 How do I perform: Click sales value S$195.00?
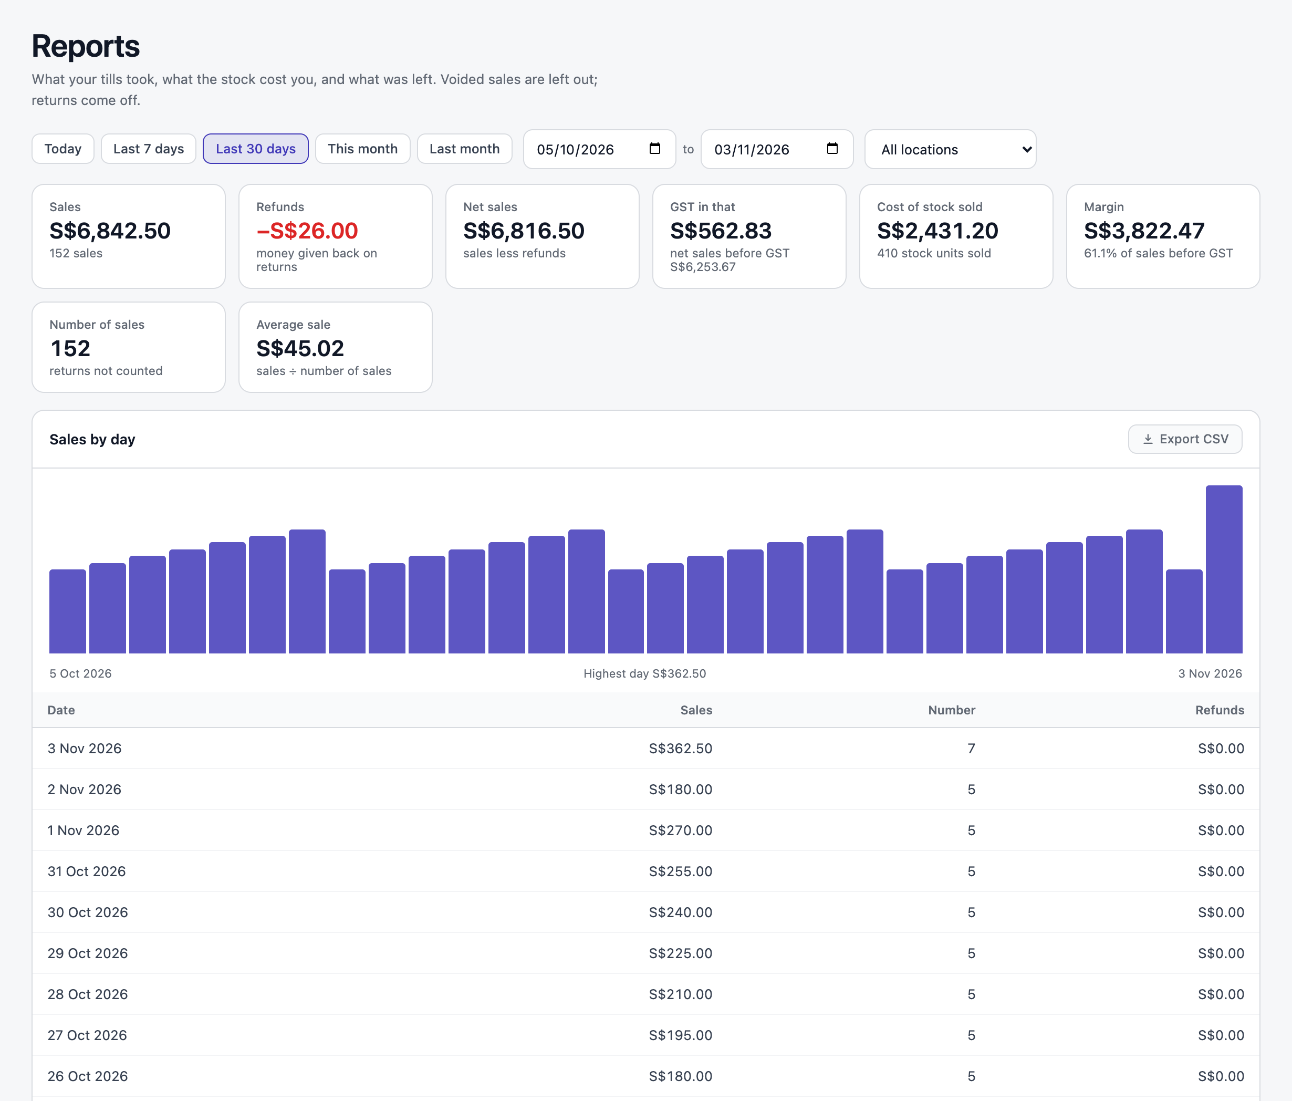tap(680, 1035)
